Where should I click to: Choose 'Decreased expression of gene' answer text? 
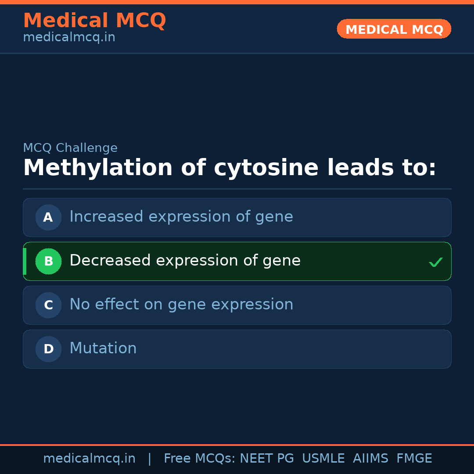(185, 261)
